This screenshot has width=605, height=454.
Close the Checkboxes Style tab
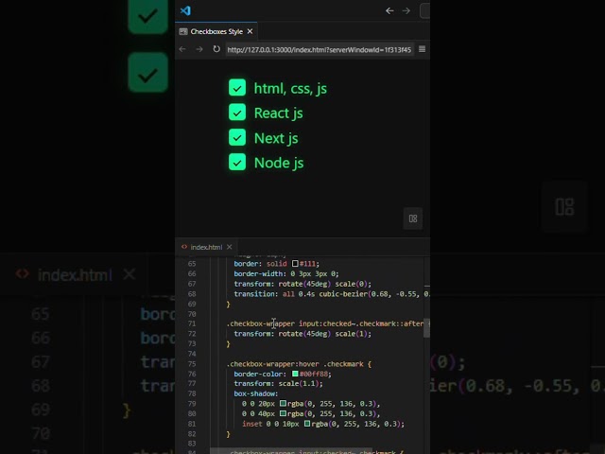click(x=250, y=31)
